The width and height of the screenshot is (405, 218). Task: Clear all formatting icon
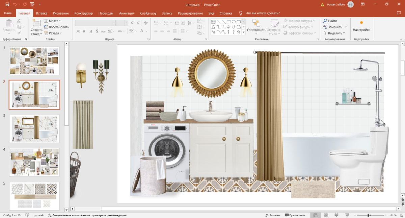(x=146, y=23)
